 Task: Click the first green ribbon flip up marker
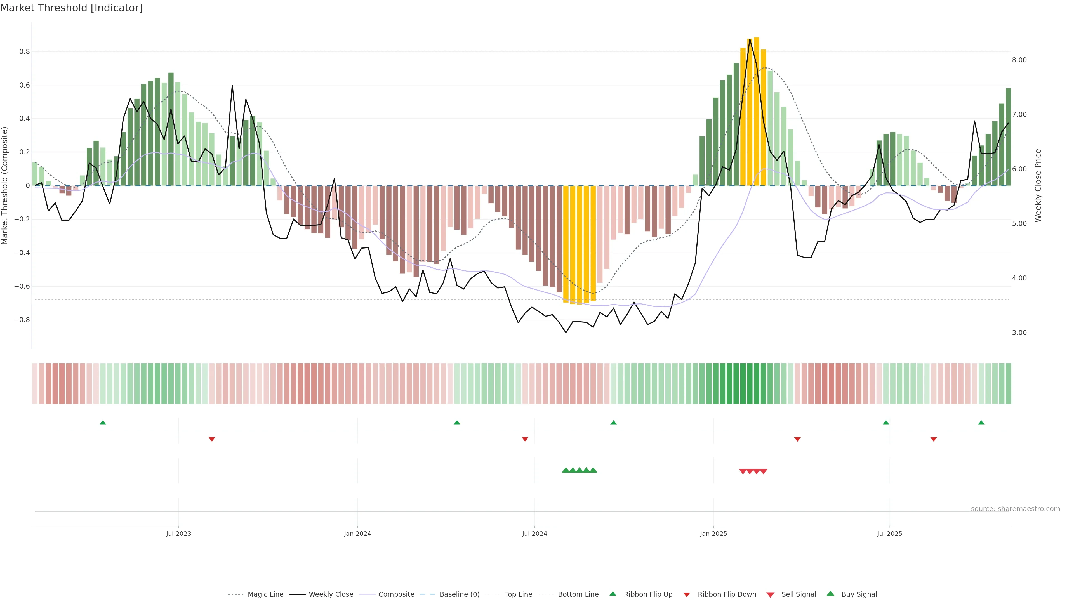103,423
